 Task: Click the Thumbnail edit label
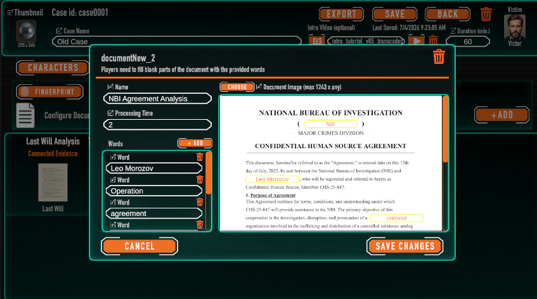point(25,13)
